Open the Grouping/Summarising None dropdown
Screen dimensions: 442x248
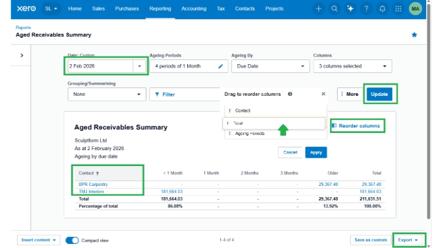pyautogui.click(x=107, y=94)
